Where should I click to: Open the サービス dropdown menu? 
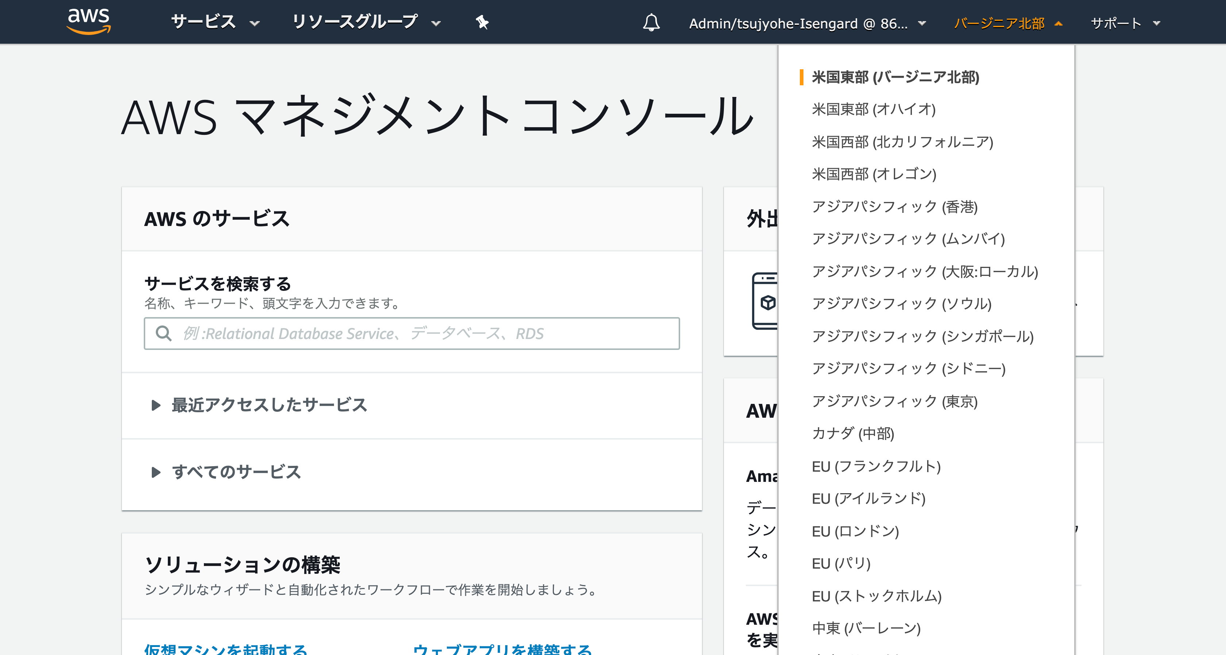tap(215, 22)
